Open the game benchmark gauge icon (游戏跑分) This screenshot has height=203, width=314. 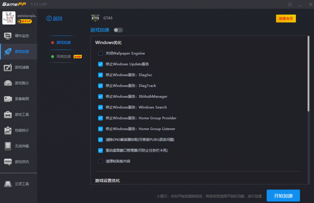[8, 83]
